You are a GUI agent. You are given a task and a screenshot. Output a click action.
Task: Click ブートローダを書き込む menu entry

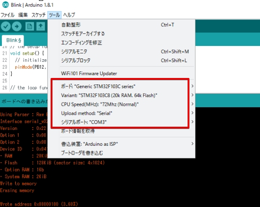(121, 153)
